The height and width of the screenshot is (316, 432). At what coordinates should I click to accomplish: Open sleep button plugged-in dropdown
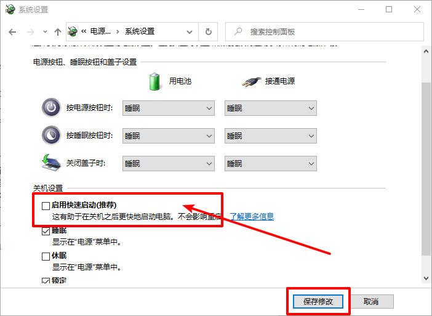(270, 136)
